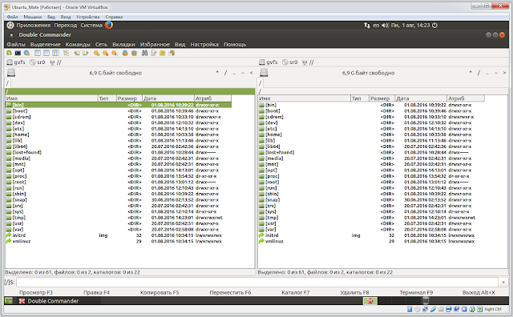Open the command line history dropdown
513x317 pixels.
(x=503, y=282)
